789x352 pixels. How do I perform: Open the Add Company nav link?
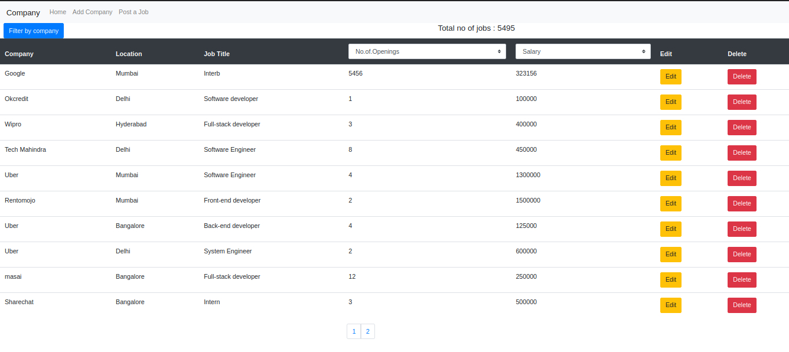[92, 12]
